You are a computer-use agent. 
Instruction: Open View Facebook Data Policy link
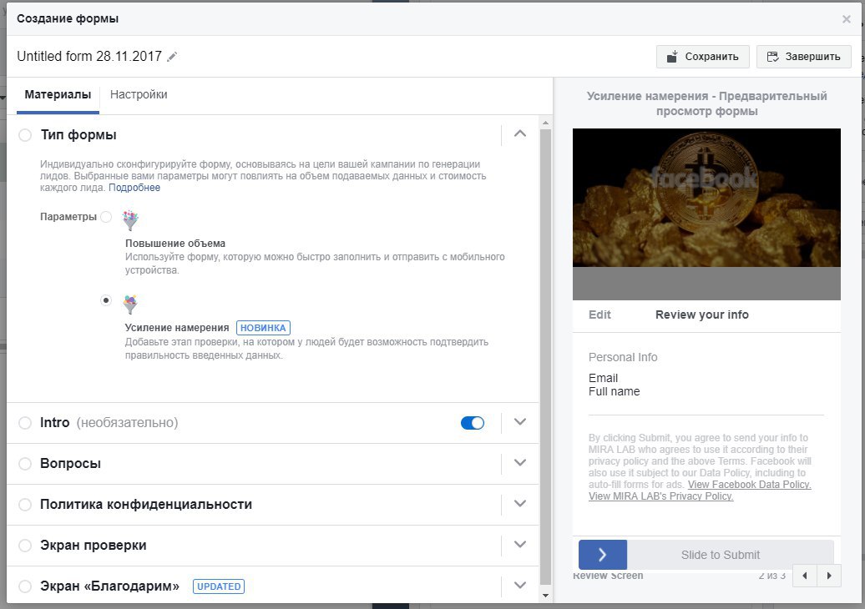749,485
